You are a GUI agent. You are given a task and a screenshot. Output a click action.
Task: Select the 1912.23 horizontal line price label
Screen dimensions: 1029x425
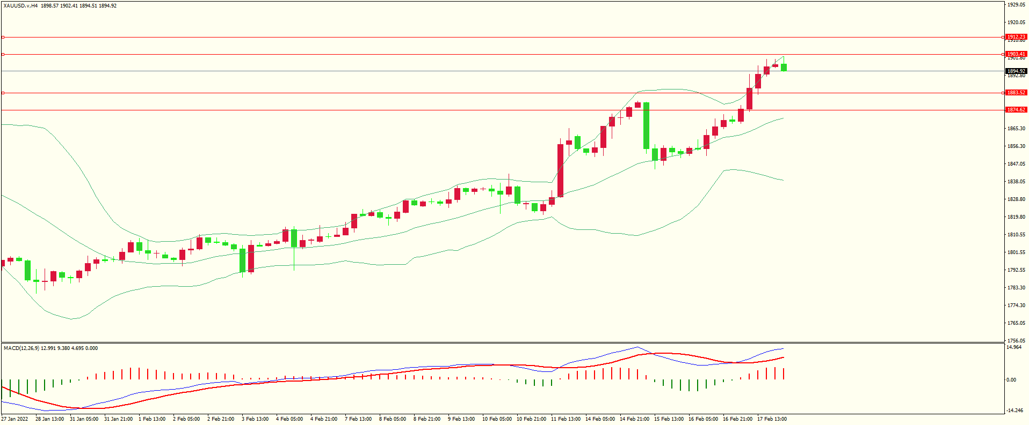(x=1016, y=37)
